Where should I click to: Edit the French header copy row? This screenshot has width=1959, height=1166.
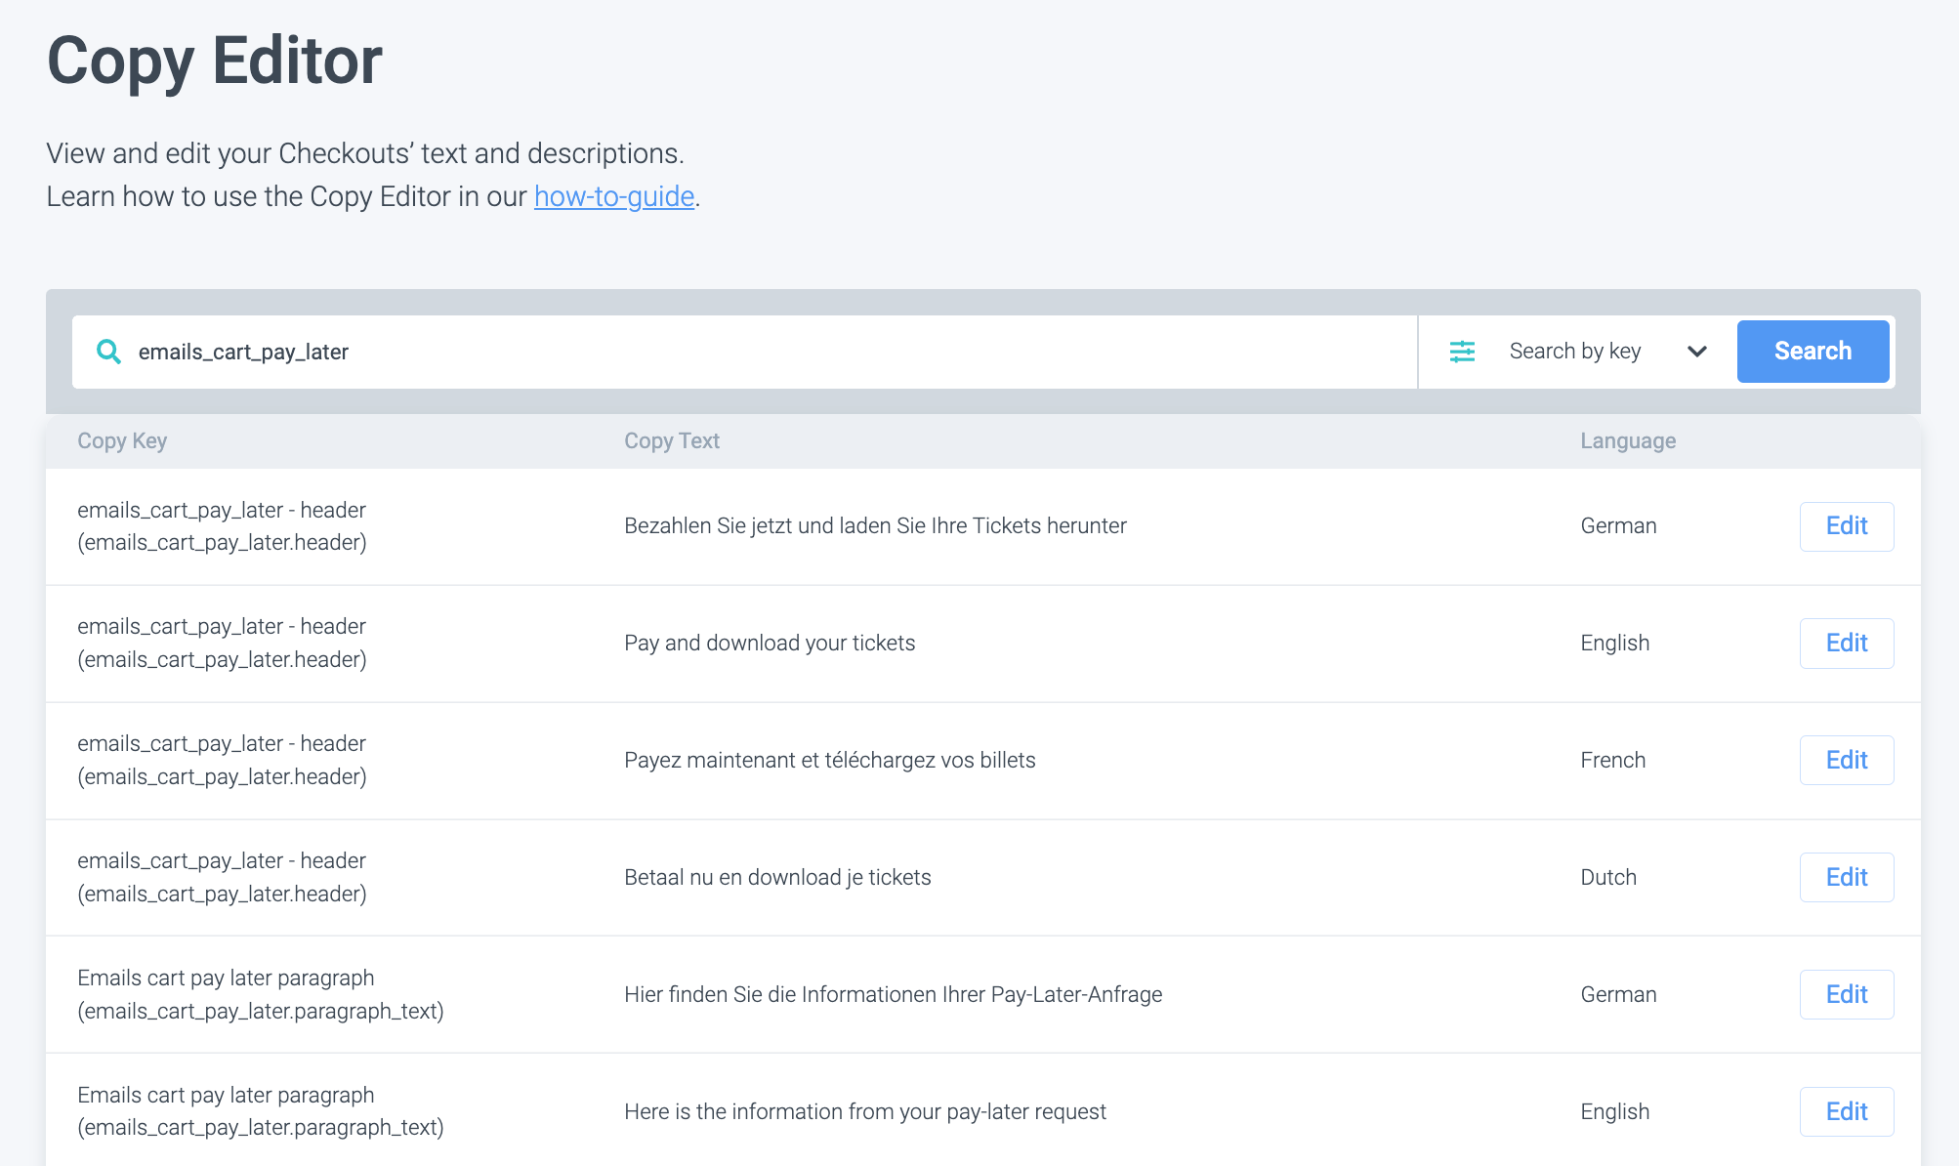1846,761
